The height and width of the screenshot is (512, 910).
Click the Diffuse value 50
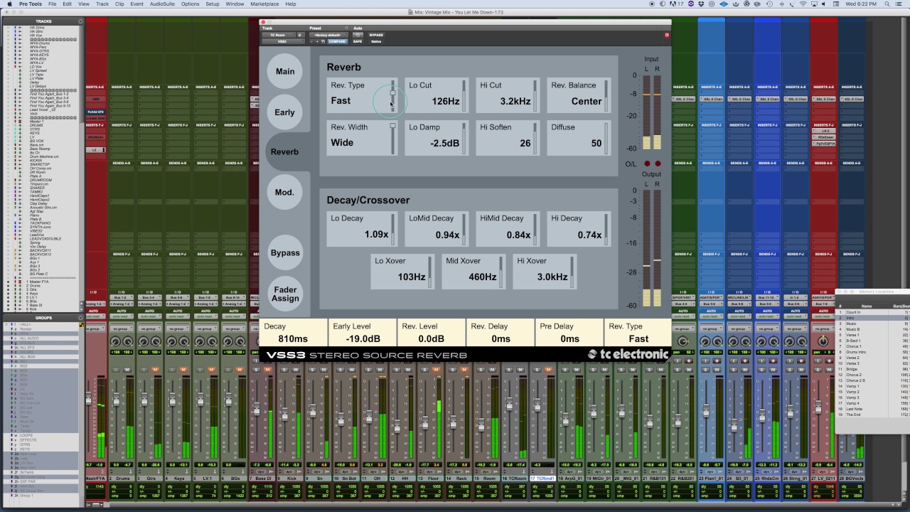596,143
